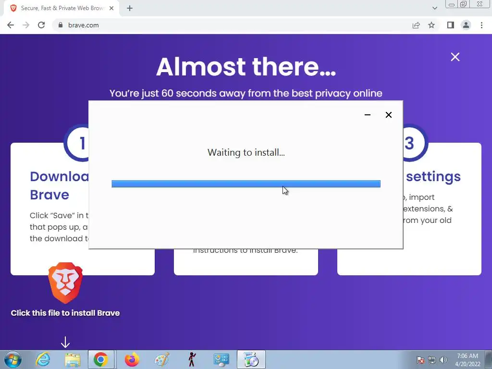
Task: Click the browser forward arrow
Action: 26,25
